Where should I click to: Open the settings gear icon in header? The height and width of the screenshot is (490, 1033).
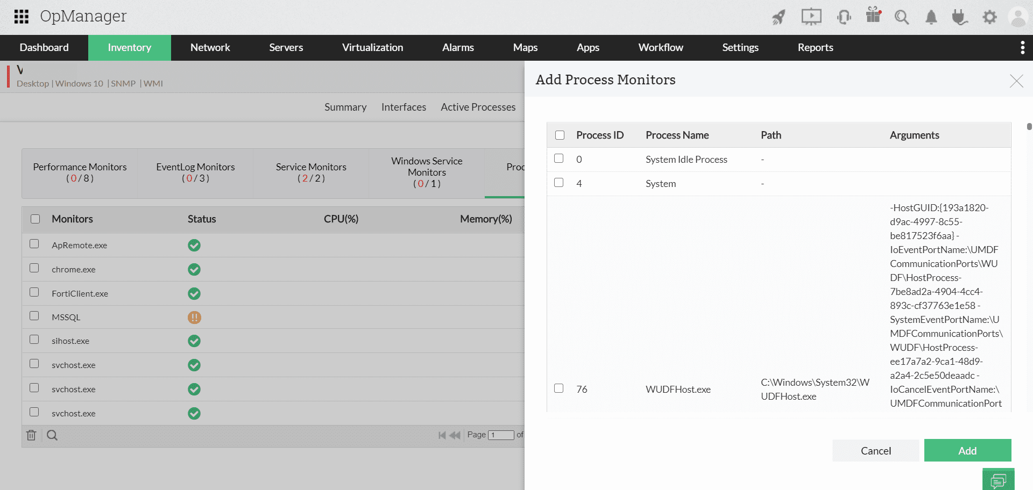click(x=989, y=17)
